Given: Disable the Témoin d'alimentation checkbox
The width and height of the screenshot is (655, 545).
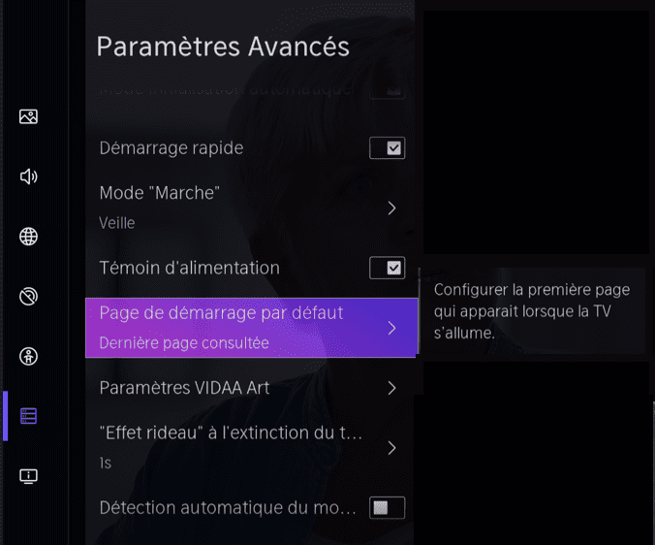Looking at the screenshot, I should pos(388,268).
